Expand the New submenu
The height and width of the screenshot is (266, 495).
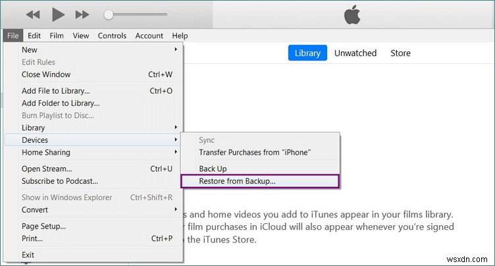(93, 50)
